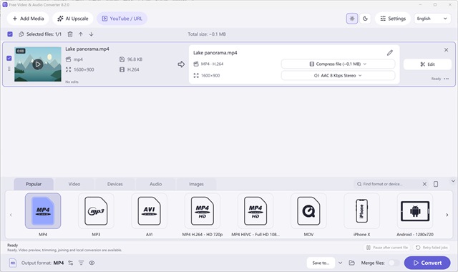Click the Selected files copy icon
This screenshot has width=458, height=272.
pos(21,34)
